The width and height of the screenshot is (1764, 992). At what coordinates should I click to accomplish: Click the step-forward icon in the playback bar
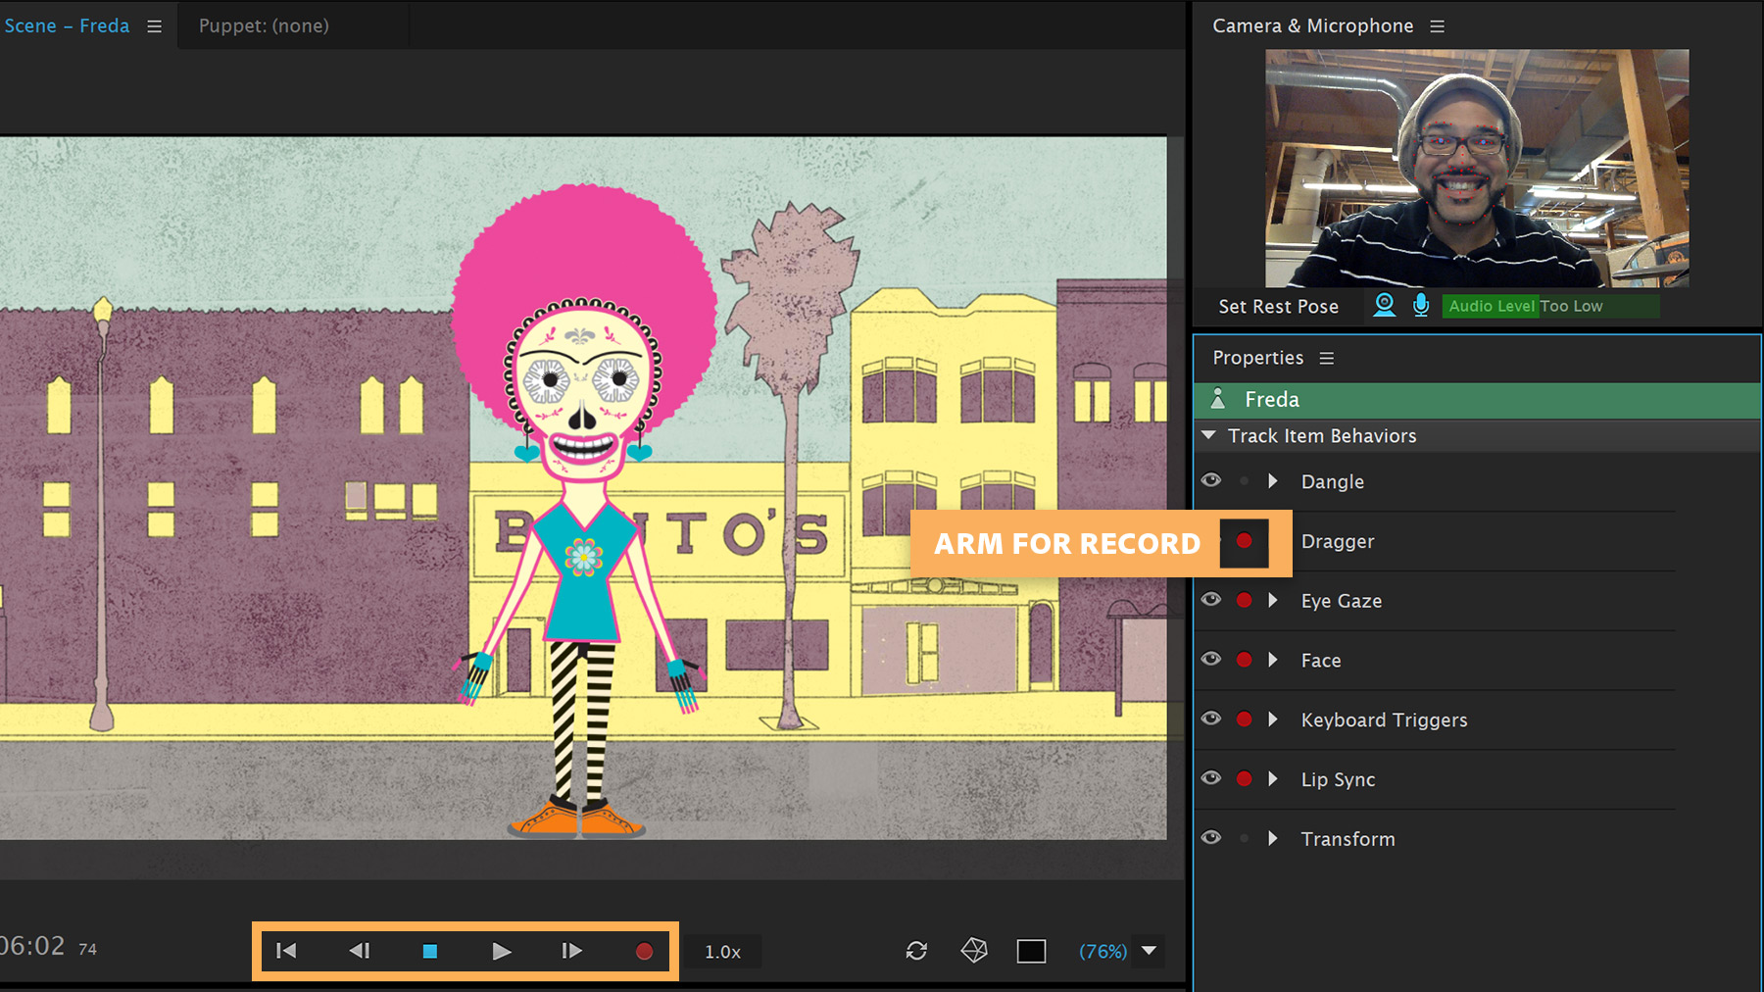click(x=572, y=950)
